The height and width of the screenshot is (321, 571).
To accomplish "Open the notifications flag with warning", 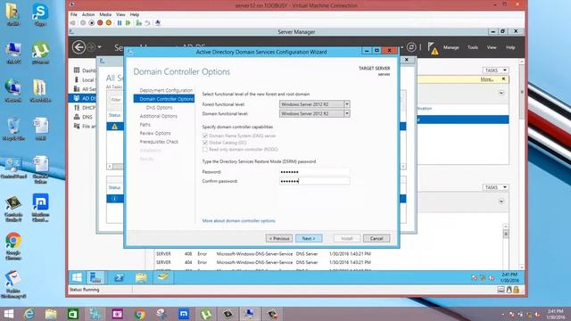I will pos(433,48).
